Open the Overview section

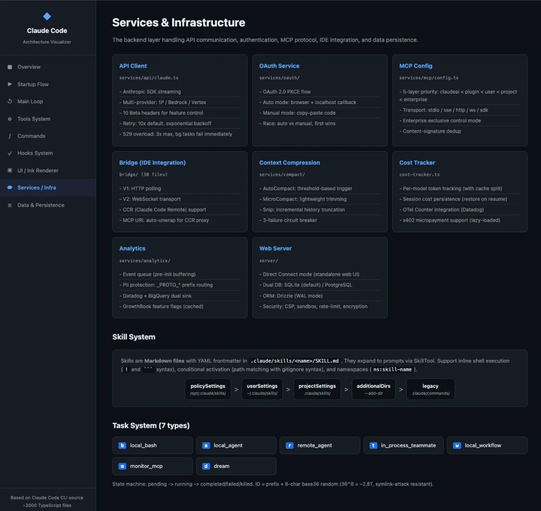click(48, 67)
